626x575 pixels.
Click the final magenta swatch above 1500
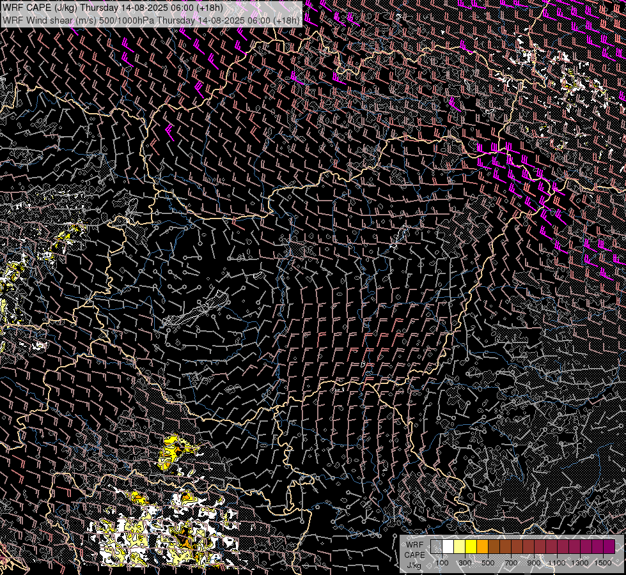(x=609, y=546)
